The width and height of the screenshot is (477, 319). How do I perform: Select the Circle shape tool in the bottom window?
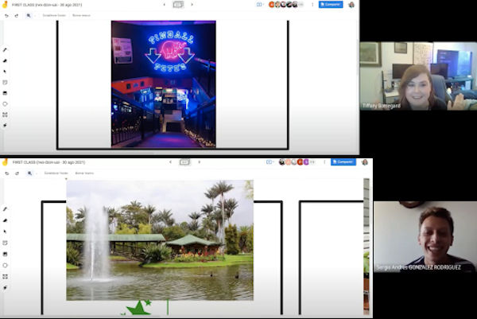click(x=5, y=264)
